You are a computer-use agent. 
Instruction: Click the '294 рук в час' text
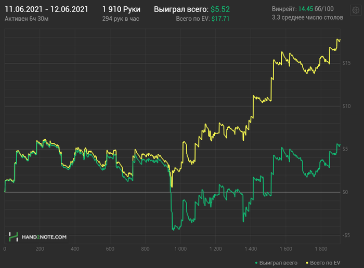(121, 19)
